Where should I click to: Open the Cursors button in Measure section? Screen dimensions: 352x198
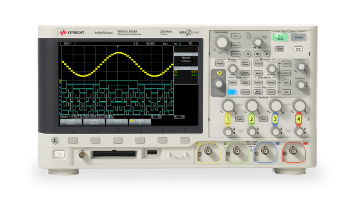[258, 64]
